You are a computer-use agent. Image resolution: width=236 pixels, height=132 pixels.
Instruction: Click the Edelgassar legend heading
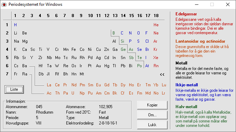point(186,14)
